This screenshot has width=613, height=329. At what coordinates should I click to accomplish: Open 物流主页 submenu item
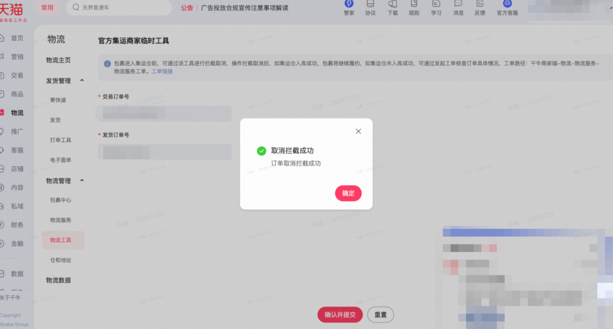(58, 60)
